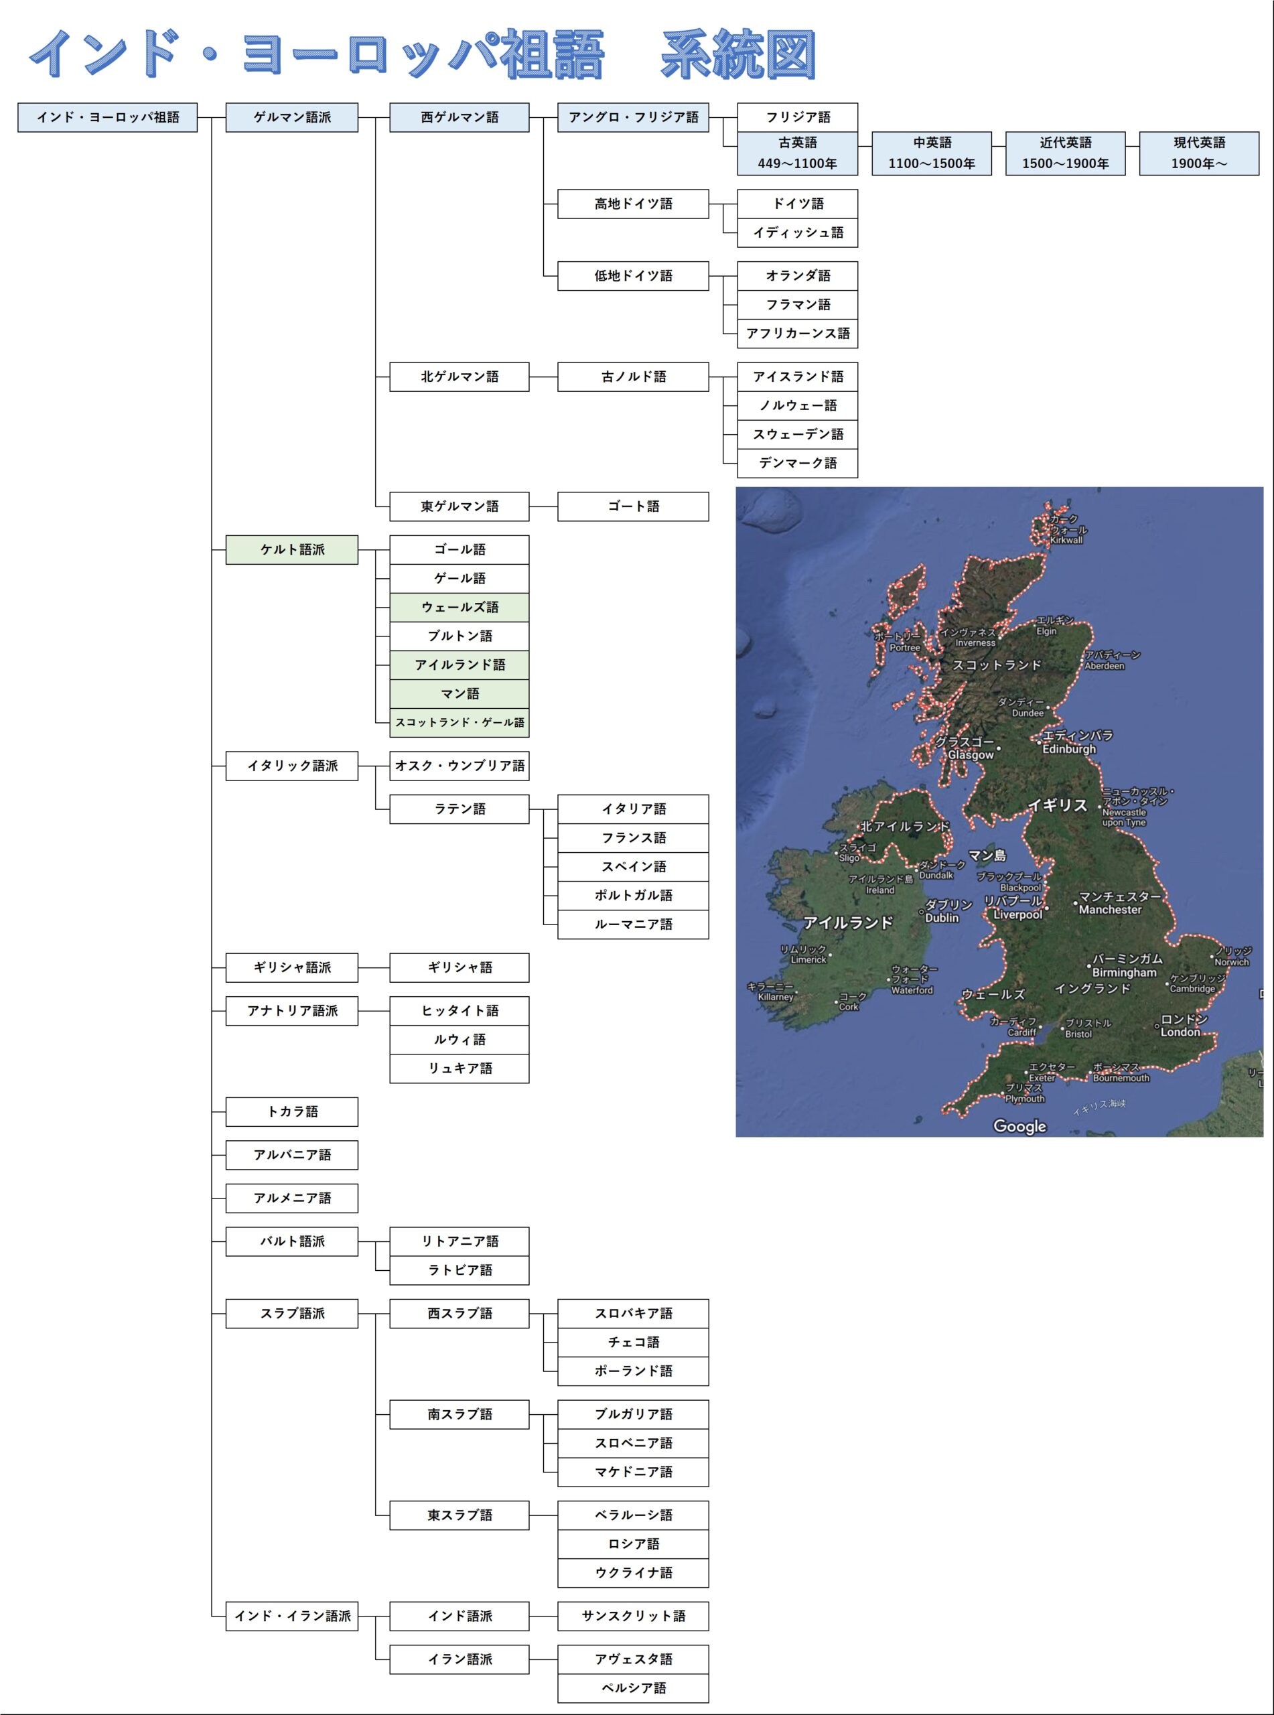Select the 近代英語 1500〜1900年 box
This screenshot has width=1274, height=1715.
pyautogui.click(x=1065, y=153)
